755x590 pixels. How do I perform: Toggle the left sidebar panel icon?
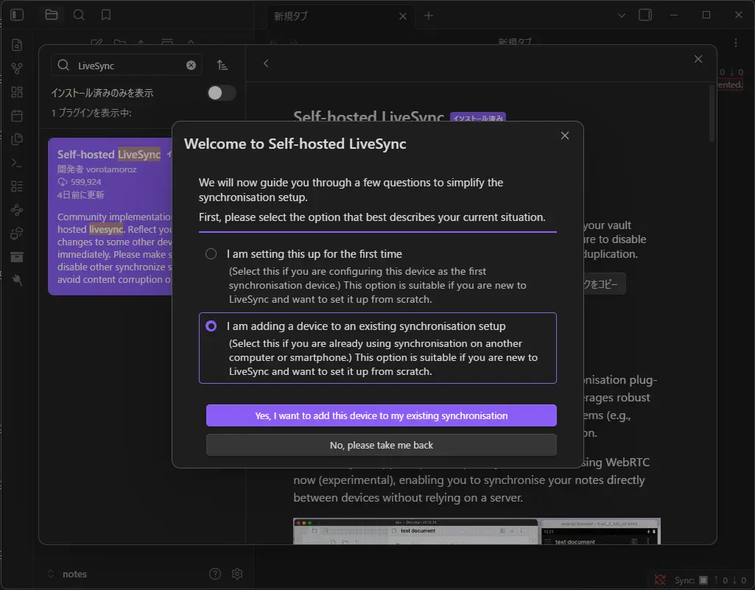(17, 15)
